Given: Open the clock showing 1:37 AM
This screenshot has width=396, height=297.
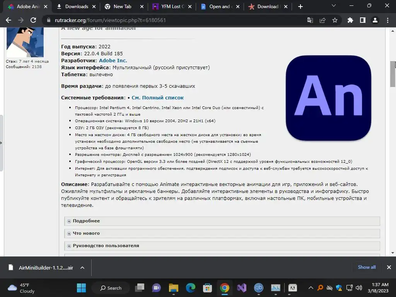Looking at the screenshot, I should point(378,288).
